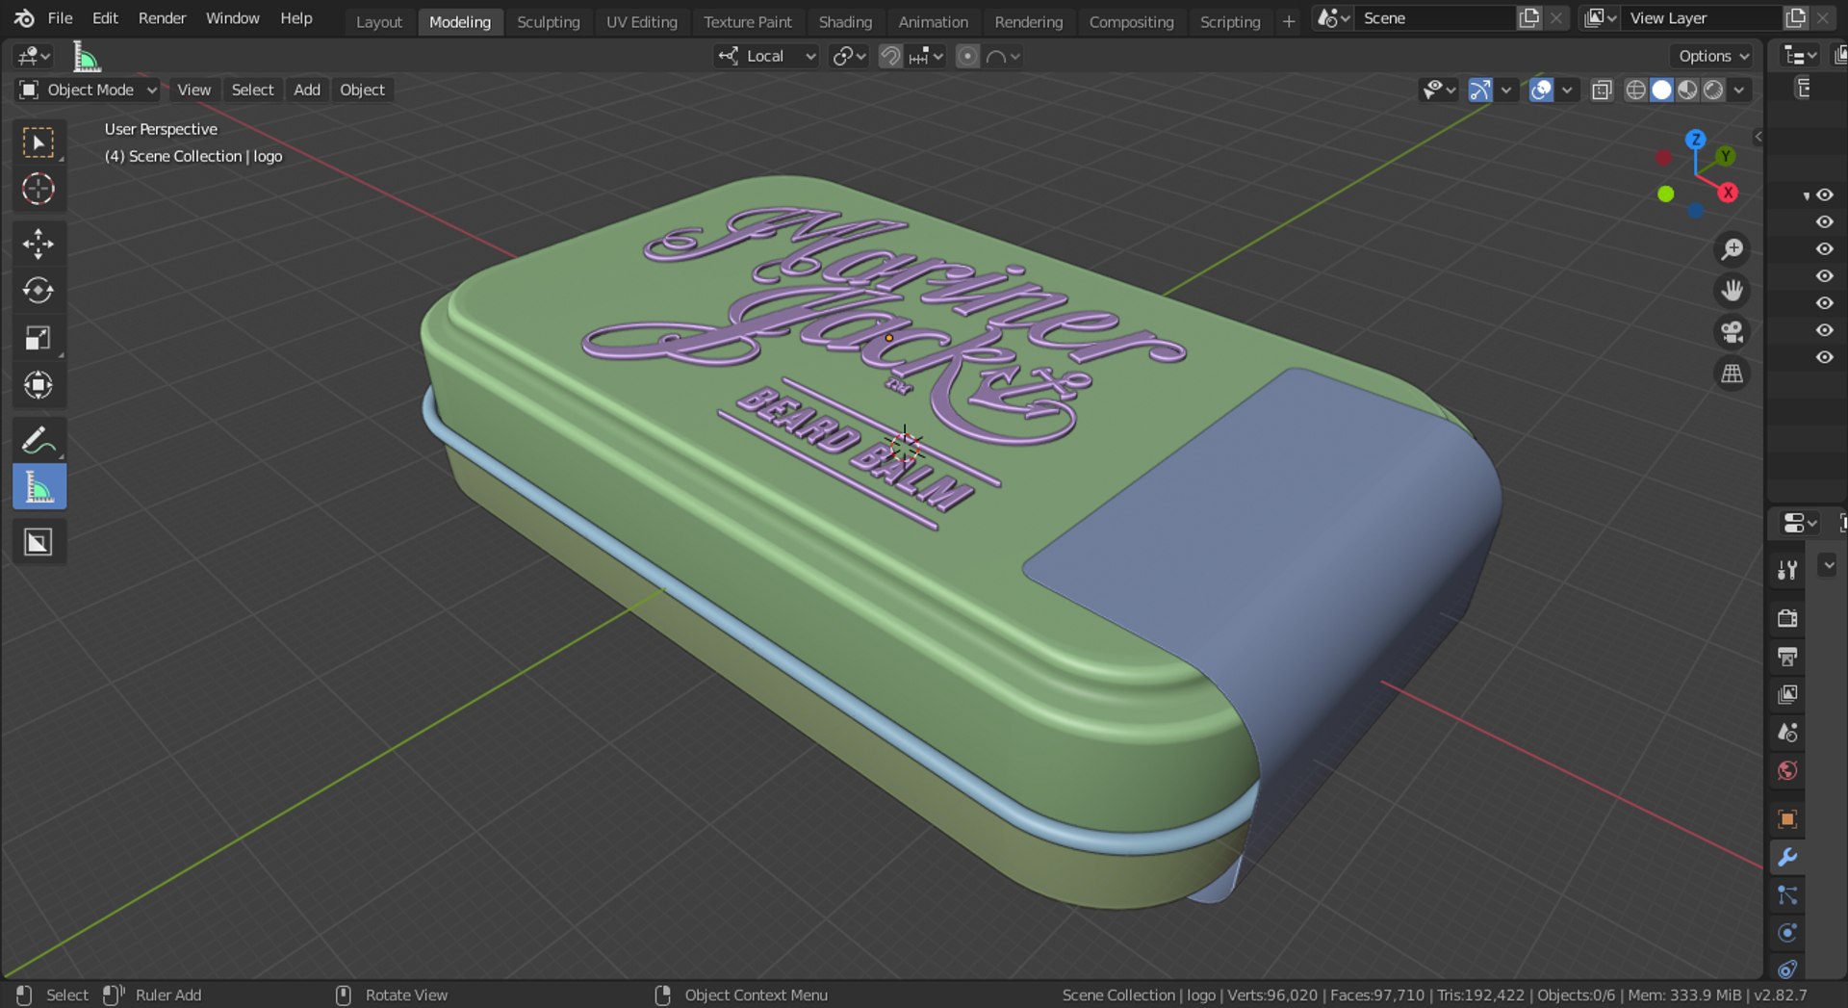Viewport: 1848px width, 1008px height.
Task: Switch to rendered viewport shading
Action: click(1713, 90)
